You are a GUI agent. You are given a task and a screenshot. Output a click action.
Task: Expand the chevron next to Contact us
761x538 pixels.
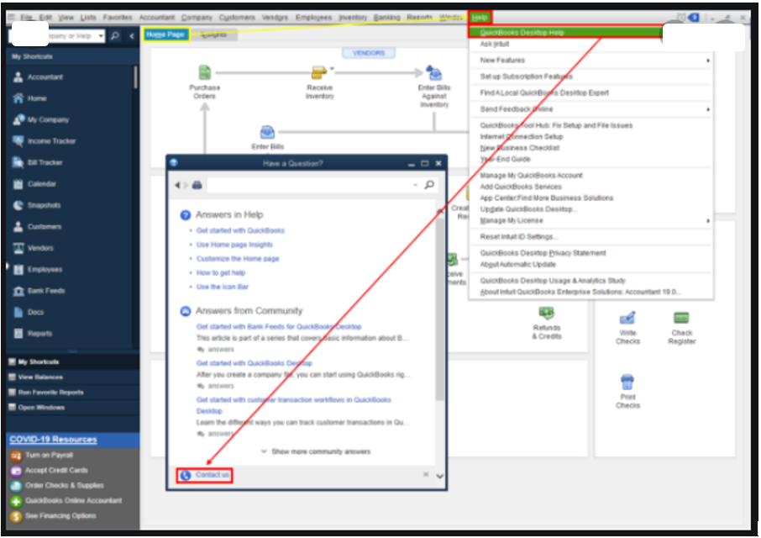tap(439, 476)
